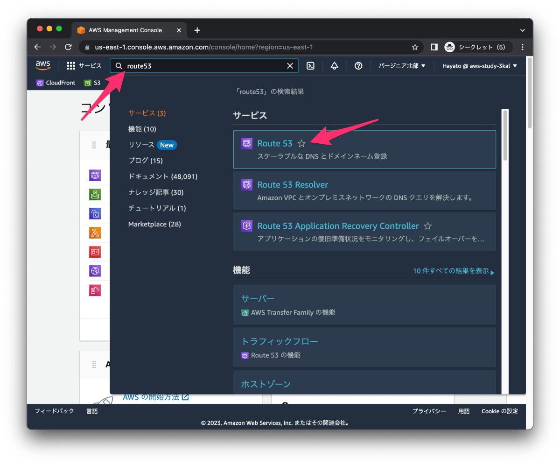The height and width of the screenshot is (465, 560).
Task: Open the シークレット (5) incognito indicator
Action: coord(478,47)
